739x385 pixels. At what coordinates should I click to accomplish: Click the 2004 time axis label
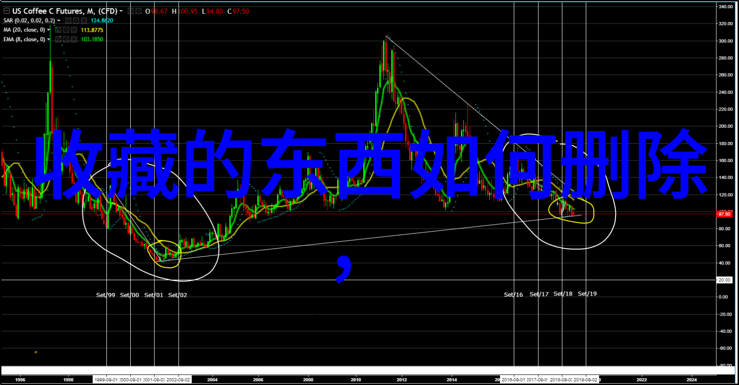coord(212,380)
